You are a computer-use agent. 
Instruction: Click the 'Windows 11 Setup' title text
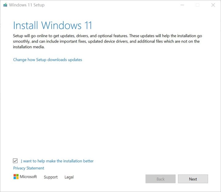[x=27, y=5]
